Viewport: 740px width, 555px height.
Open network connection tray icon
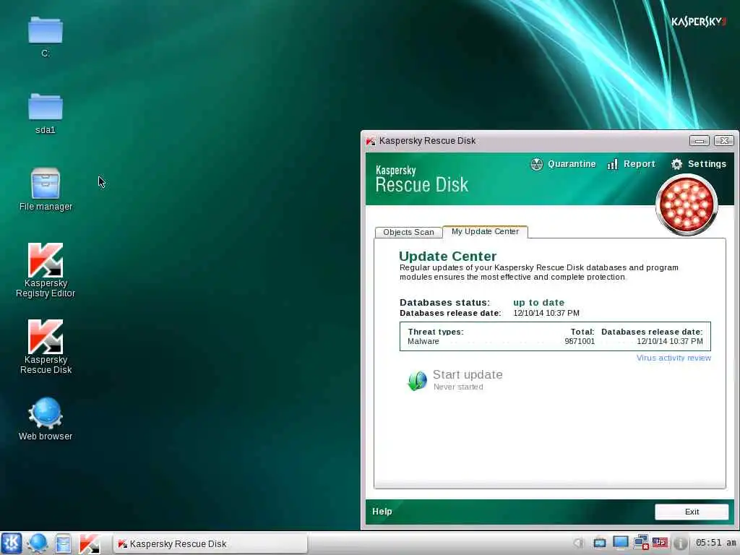(641, 542)
